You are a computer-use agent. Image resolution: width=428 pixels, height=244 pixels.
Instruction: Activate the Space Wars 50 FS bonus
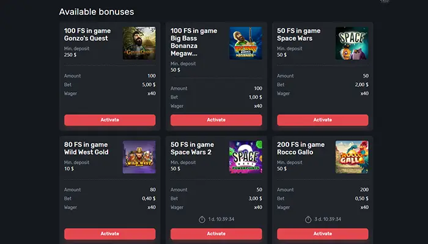click(323, 120)
